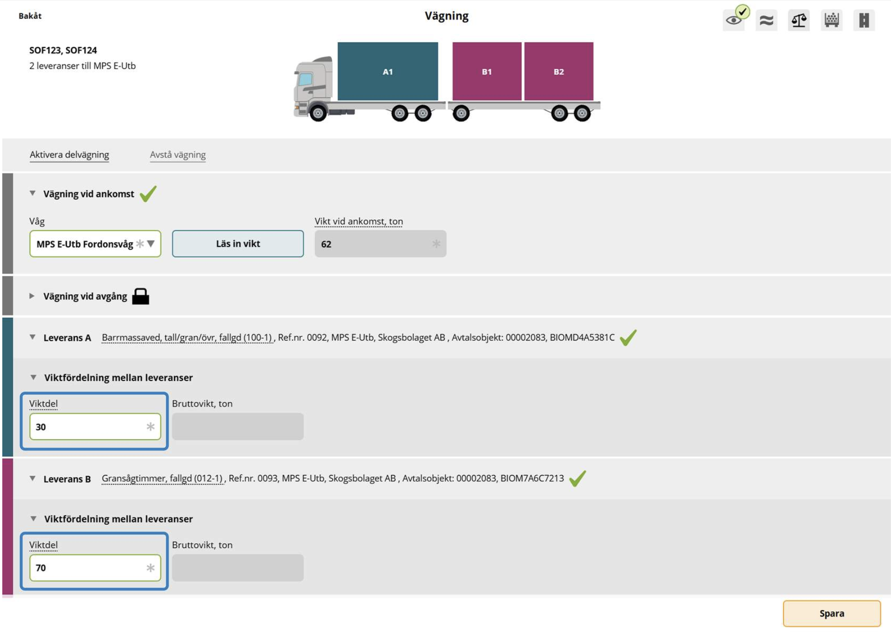
Task: Click the padlock next to Vägning vid avgång
Action: pyautogui.click(x=140, y=296)
